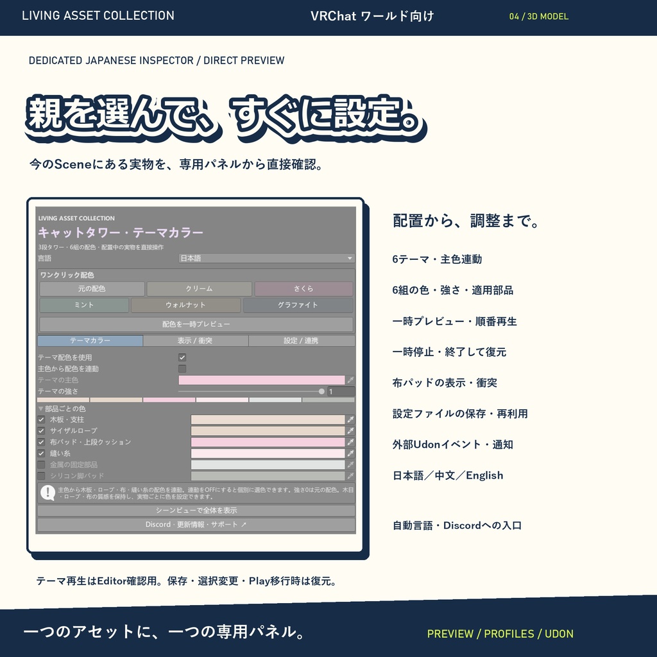The image size is (657, 657).
Task: Apply ミント color preset
Action: coord(84,305)
